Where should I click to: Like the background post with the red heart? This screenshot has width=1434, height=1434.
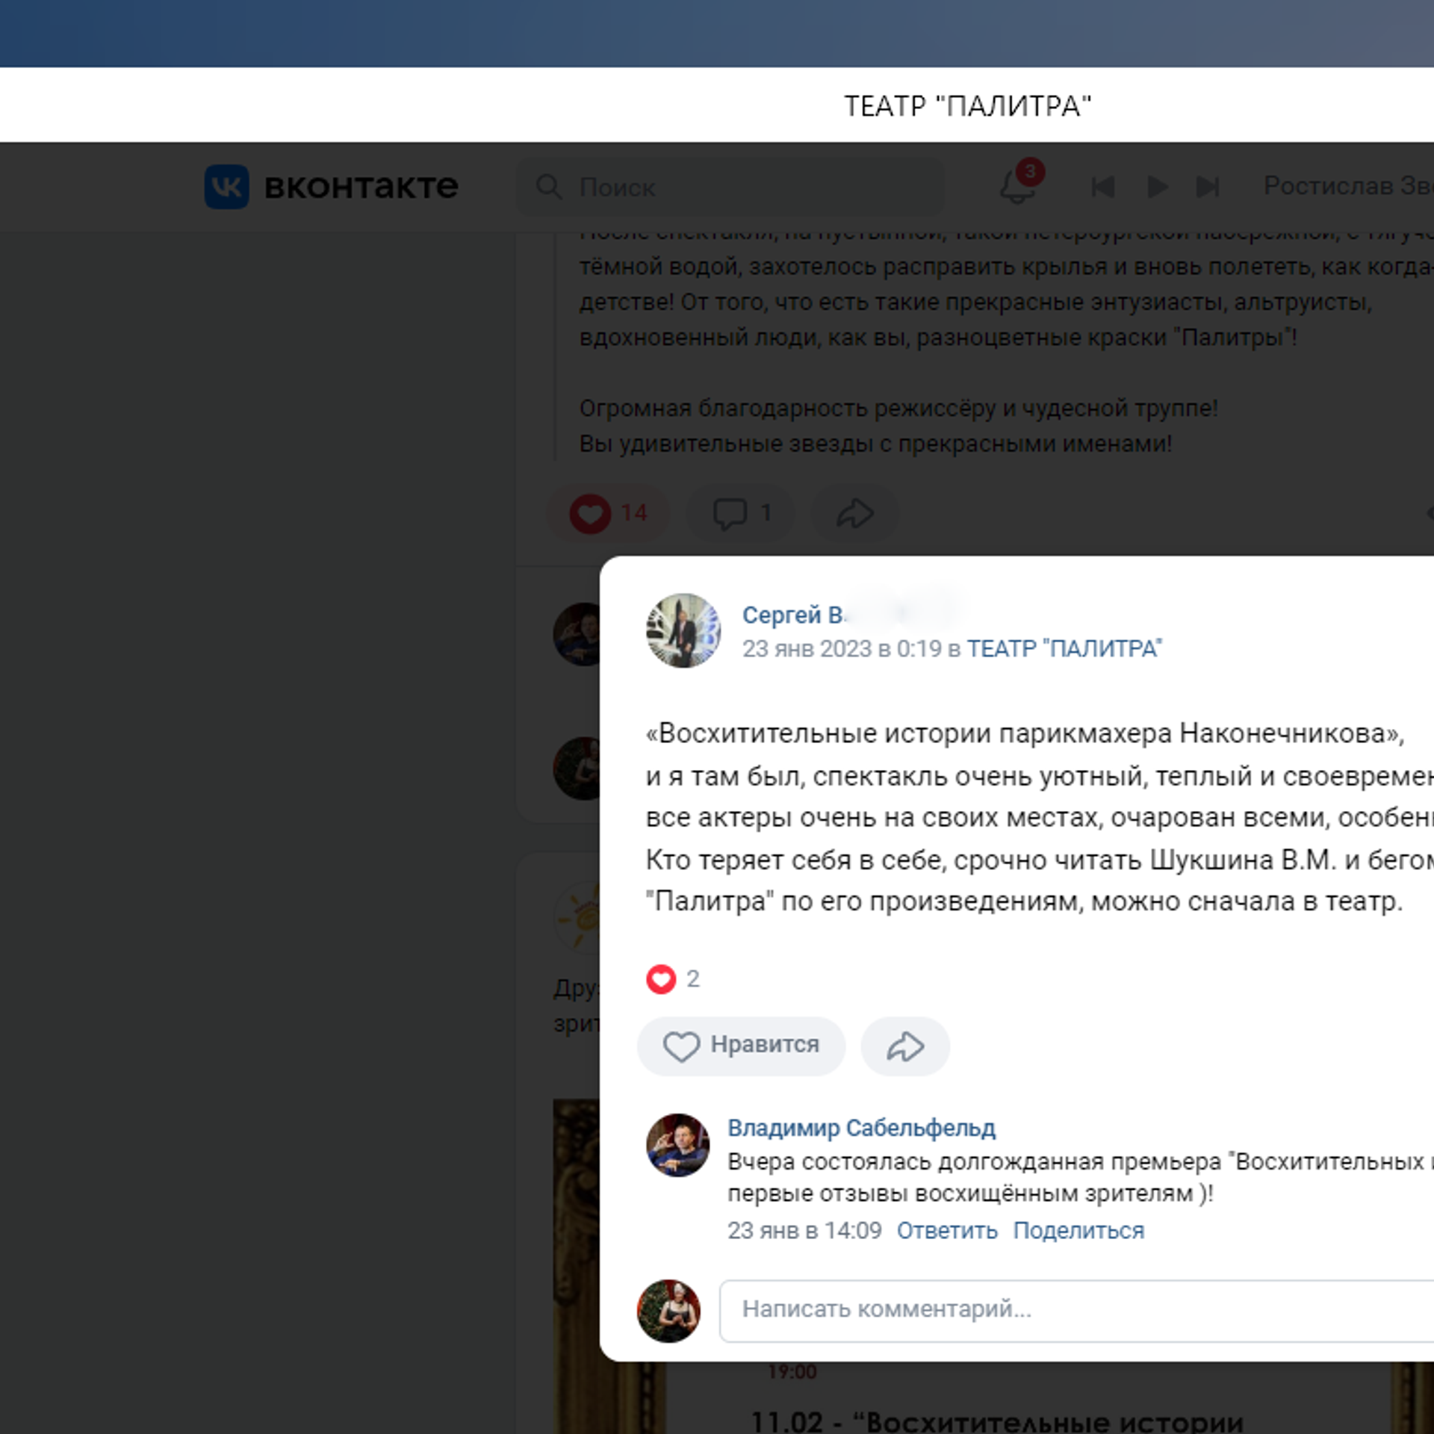coord(592,513)
